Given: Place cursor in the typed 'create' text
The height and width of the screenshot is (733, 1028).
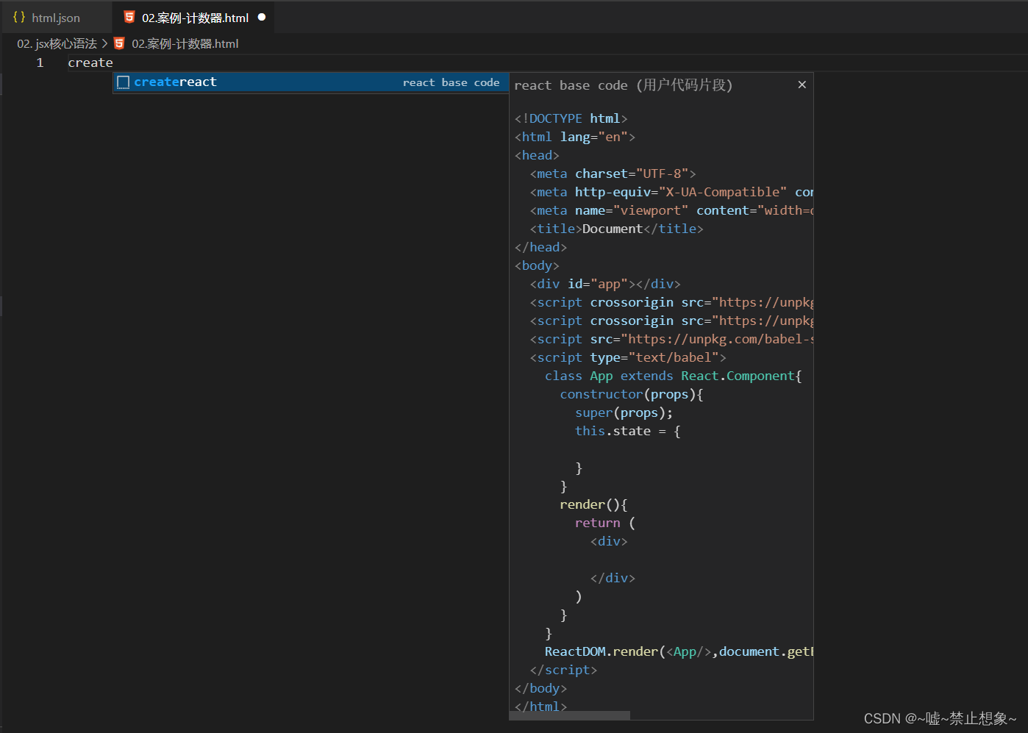Looking at the screenshot, I should 90,63.
